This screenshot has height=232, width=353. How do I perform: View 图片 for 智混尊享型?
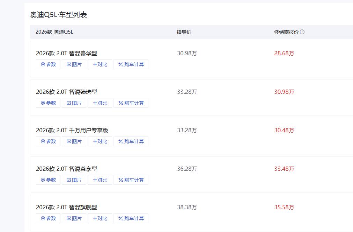coord(74,180)
